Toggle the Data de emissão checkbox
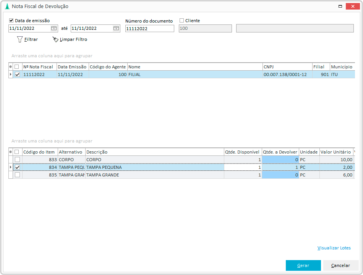This screenshot has width=363, height=275. [x=11, y=21]
